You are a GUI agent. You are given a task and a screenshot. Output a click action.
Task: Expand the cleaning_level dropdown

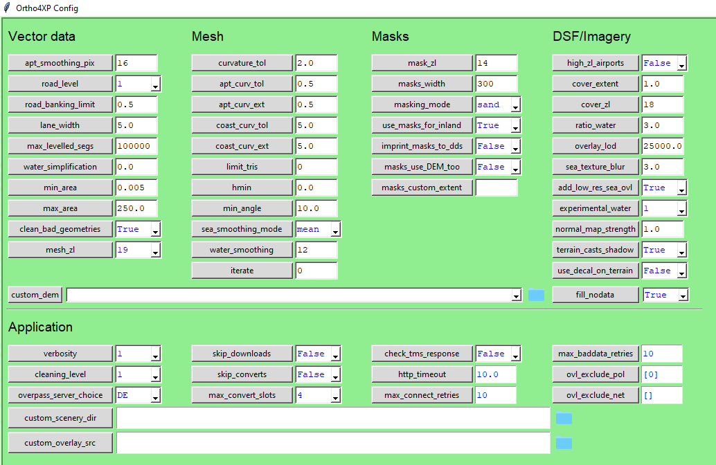pos(155,374)
